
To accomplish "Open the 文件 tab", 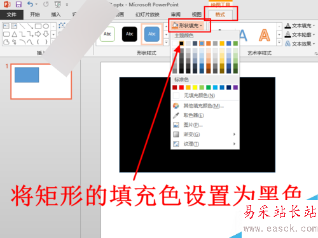I will [11, 15].
